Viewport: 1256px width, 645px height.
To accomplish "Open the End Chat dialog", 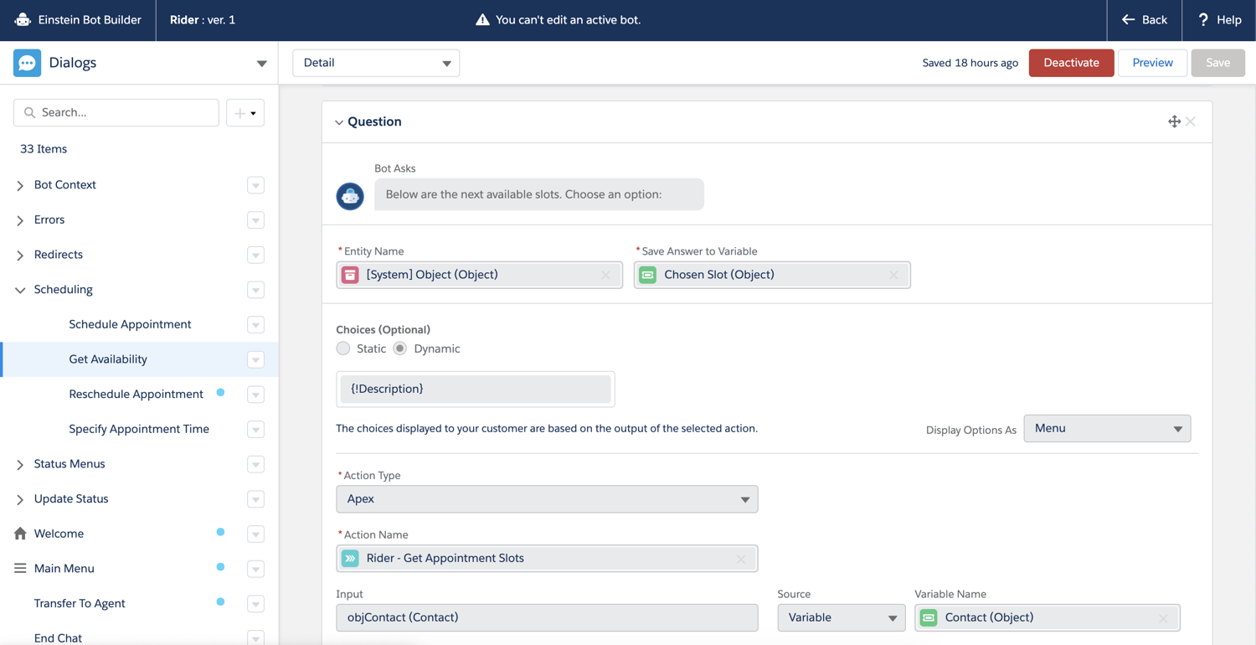I will pos(58,637).
